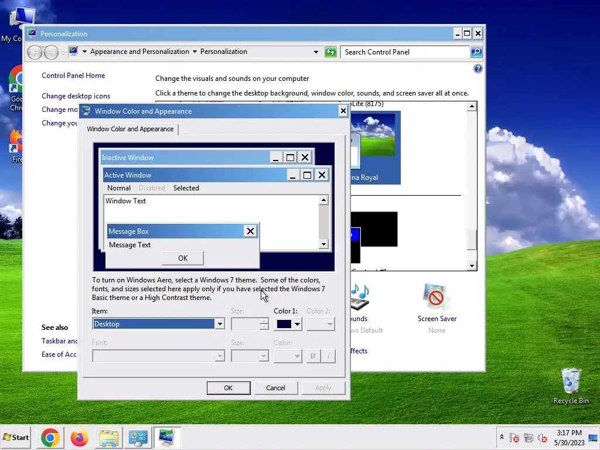Click the volume speaker tray icon

click(542, 437)
